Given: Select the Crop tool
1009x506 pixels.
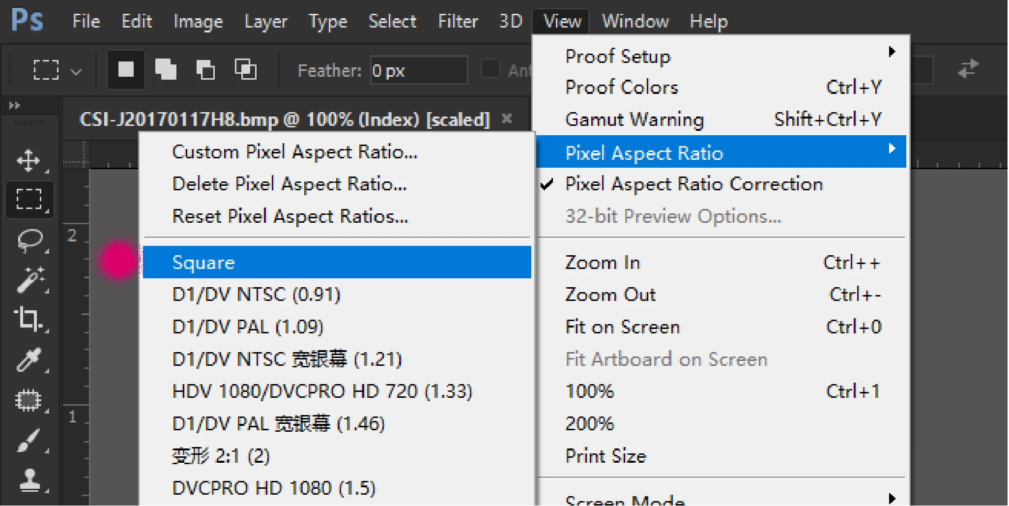Looking at the screenshot, I should click(29, 320).
